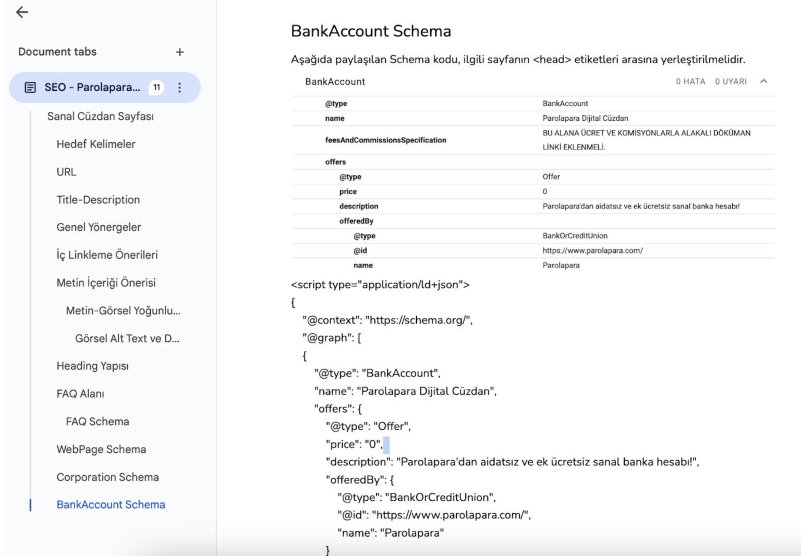The height and width of the screenshot is (556, 801).
Task: Add a new document tab with plus icon
Action: pos(180,52)
